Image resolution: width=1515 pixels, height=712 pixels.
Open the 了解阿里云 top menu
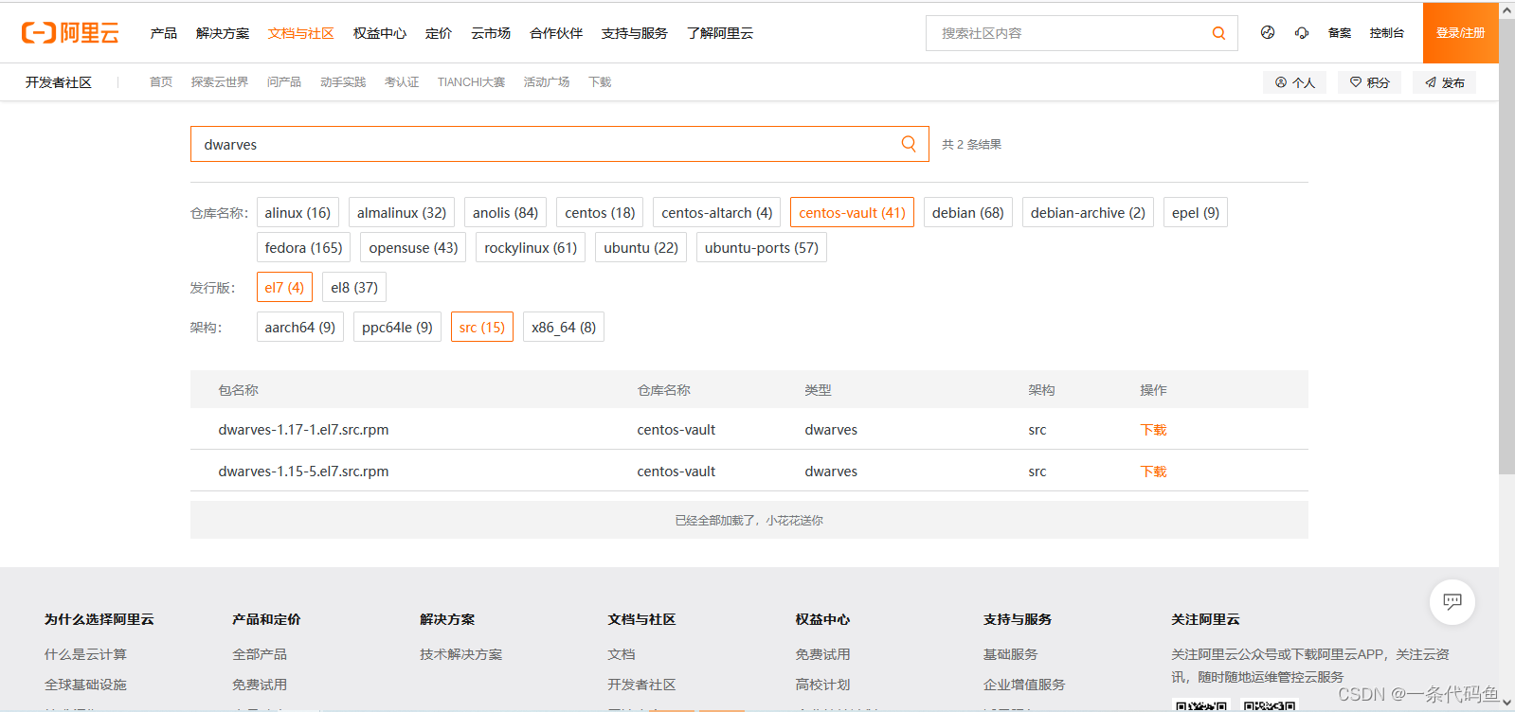pos(720,33)
